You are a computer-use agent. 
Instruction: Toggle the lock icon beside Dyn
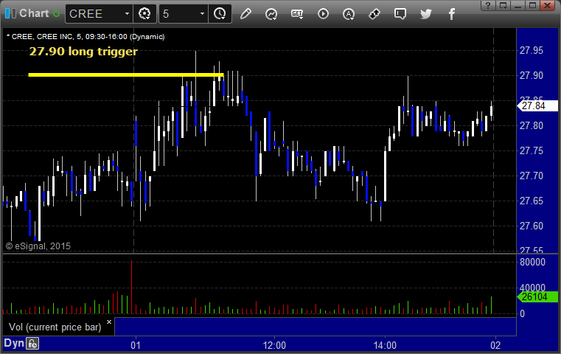(32, 344)
